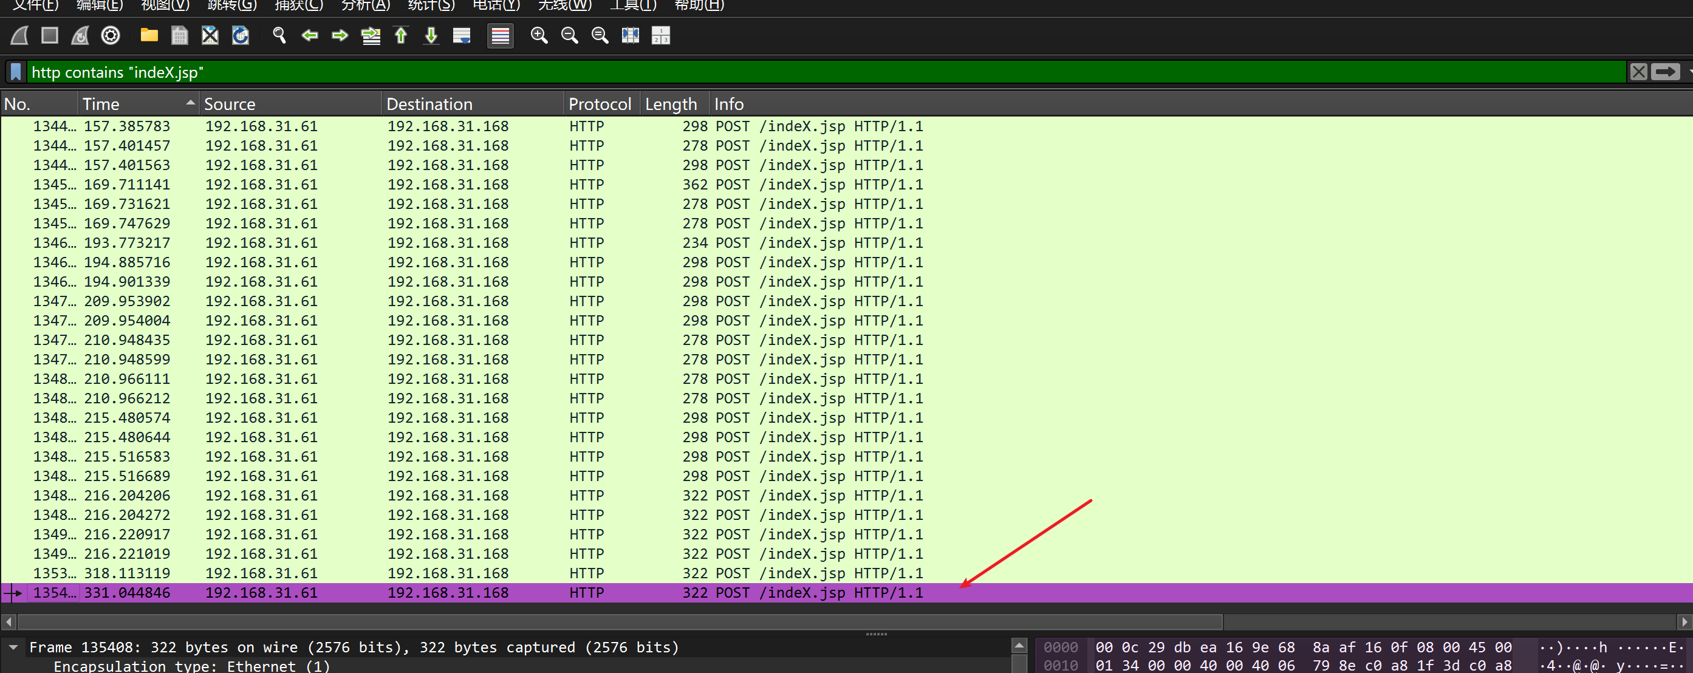The width and height of the screenshot is (1693, 673).
Task: Go to the first packet arrow icon
Action: (401, 35)
